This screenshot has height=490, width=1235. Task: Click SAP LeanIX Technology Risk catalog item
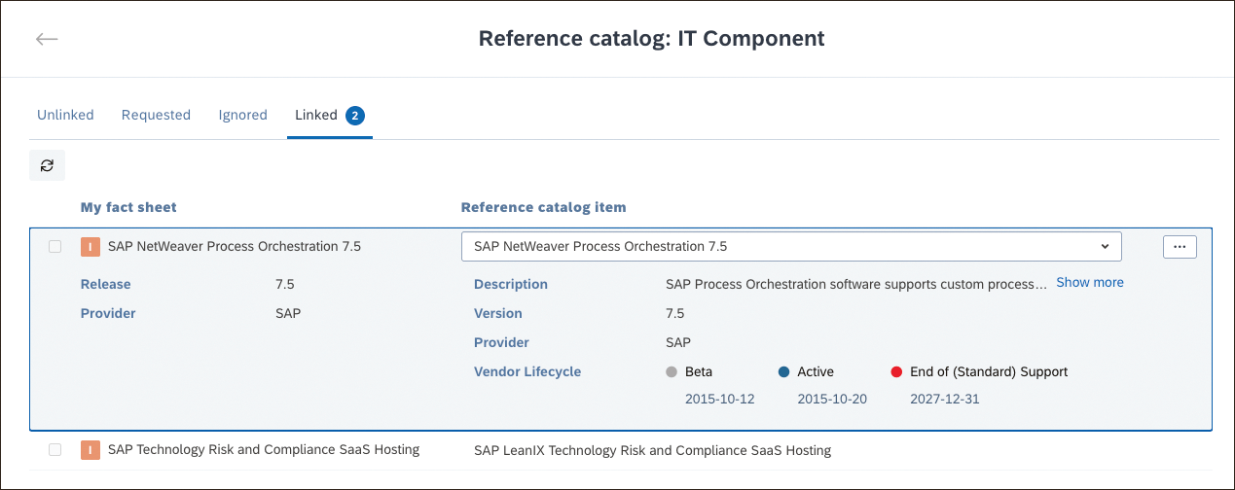(652, 451)
